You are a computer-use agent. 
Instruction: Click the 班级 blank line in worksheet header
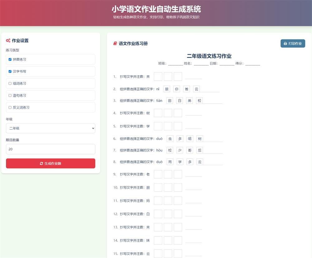point(175,64)
